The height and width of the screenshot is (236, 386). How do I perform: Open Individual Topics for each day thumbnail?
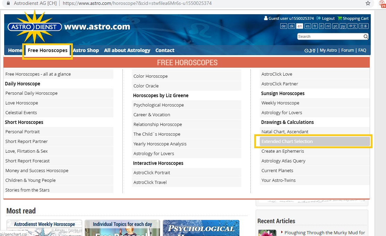click(122, 228)
